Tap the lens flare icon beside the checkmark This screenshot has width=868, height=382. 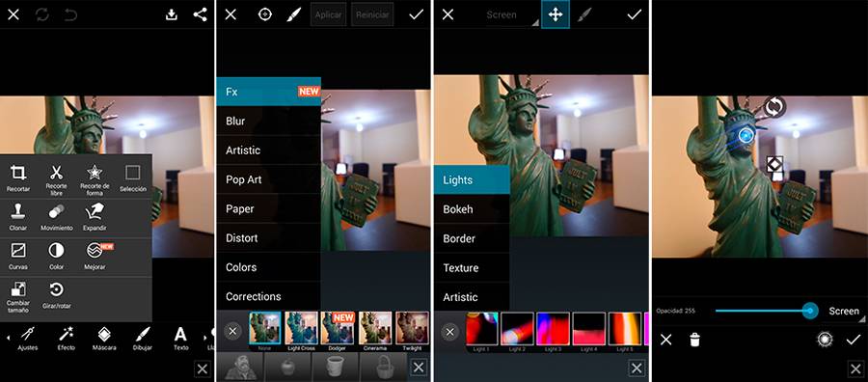pyautogui.click(x=824, y=340)
